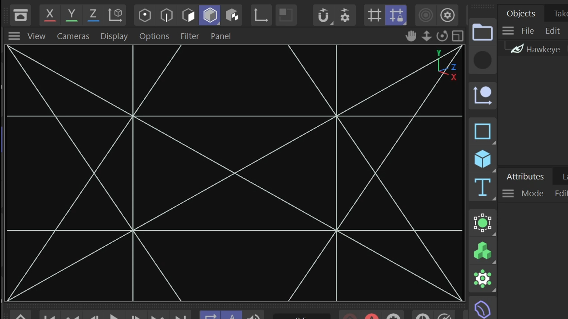Select Points mode hexagon icon
This screenshot has height=319, width=568.
tap(145, 16)
